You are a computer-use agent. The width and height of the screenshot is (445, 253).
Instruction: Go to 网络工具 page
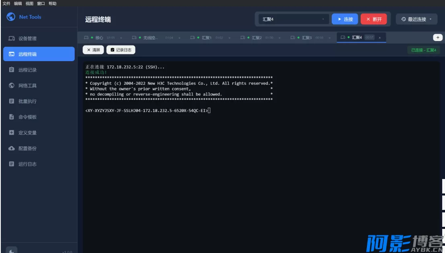(x=27, y=86)
